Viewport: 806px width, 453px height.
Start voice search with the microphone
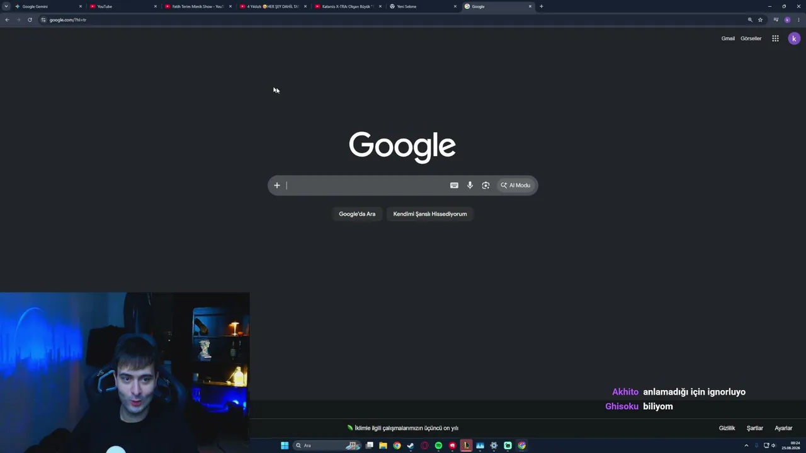470,186
